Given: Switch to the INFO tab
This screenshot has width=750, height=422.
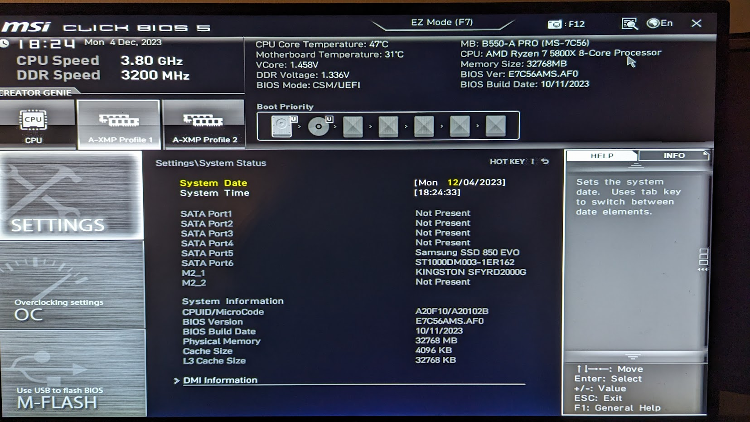Looking at the screenshot, I should 674,155.
